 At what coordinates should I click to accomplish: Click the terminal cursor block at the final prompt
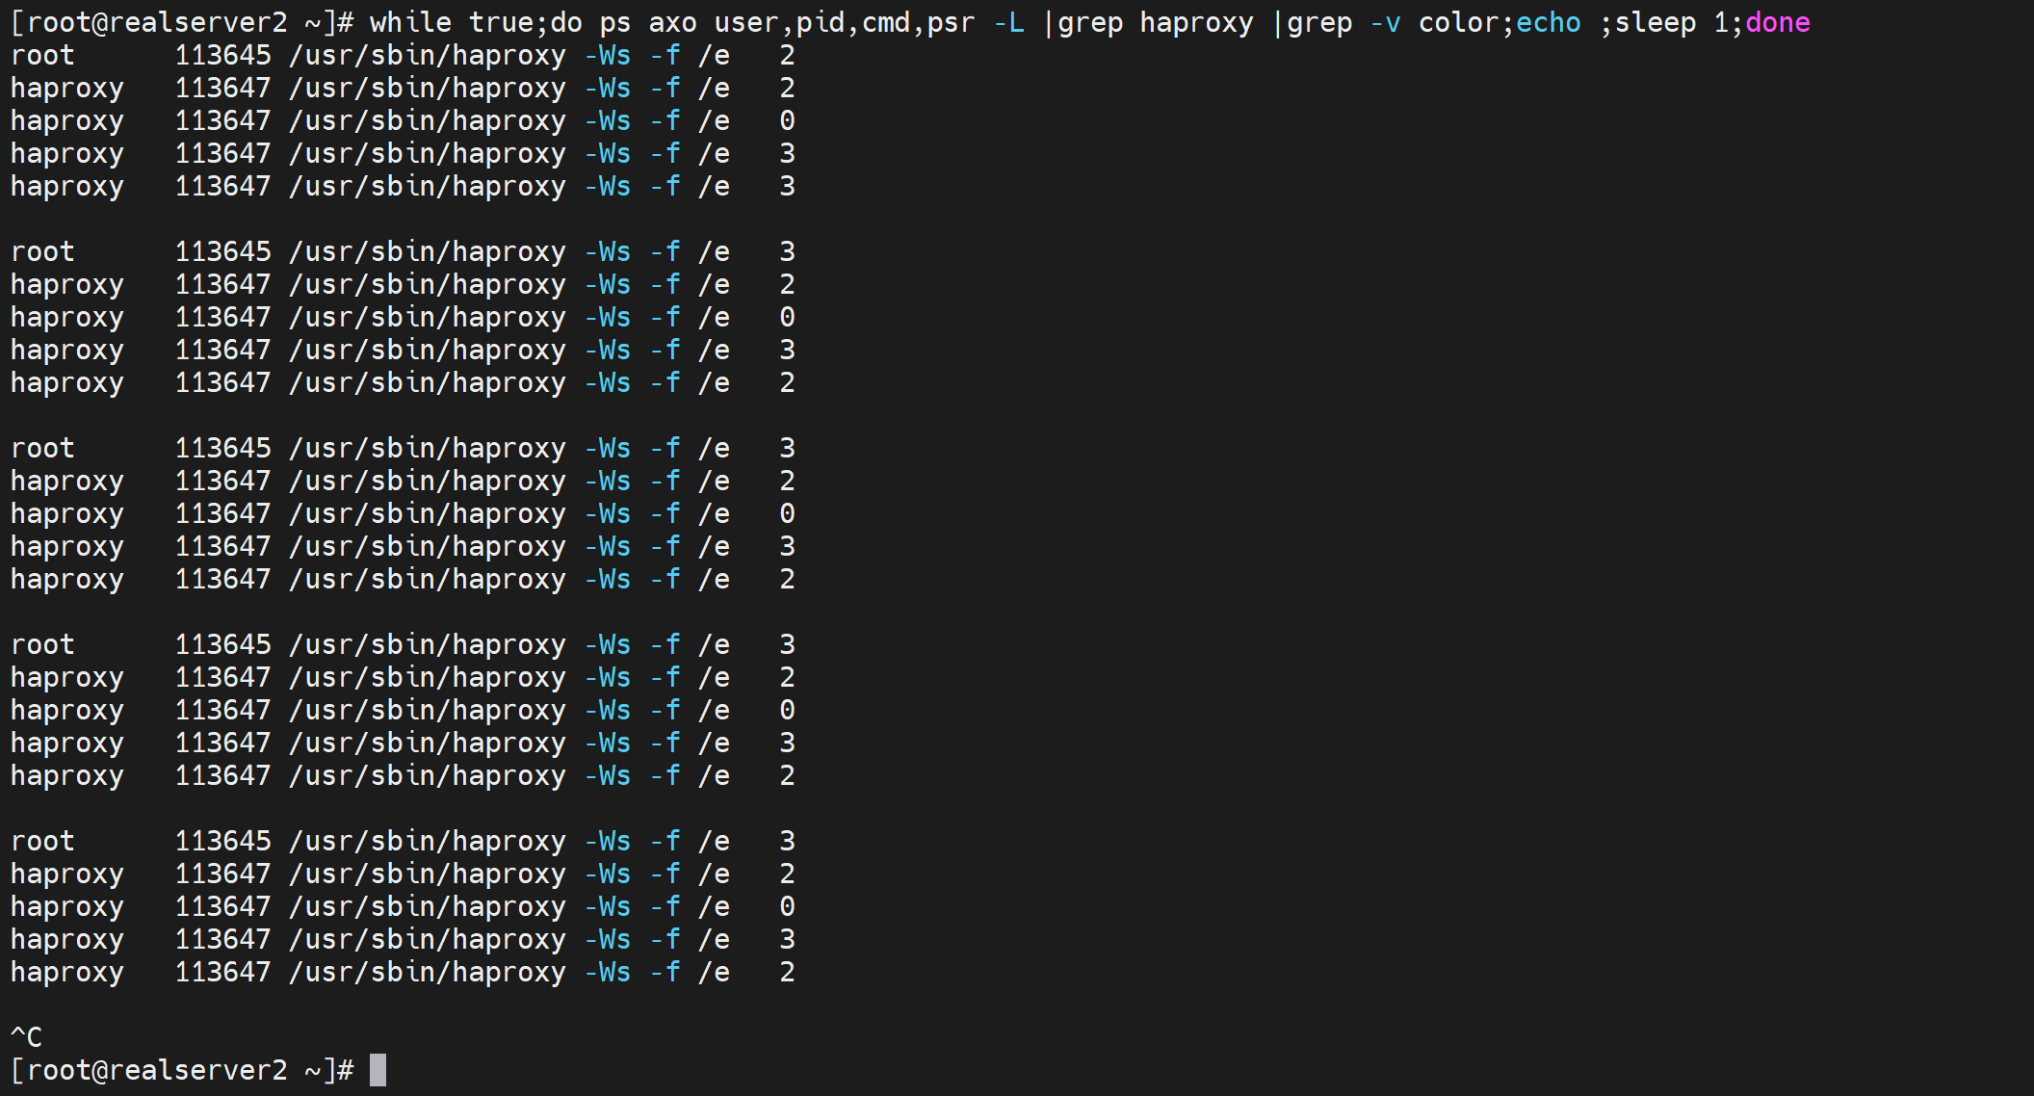point(378,1070)
